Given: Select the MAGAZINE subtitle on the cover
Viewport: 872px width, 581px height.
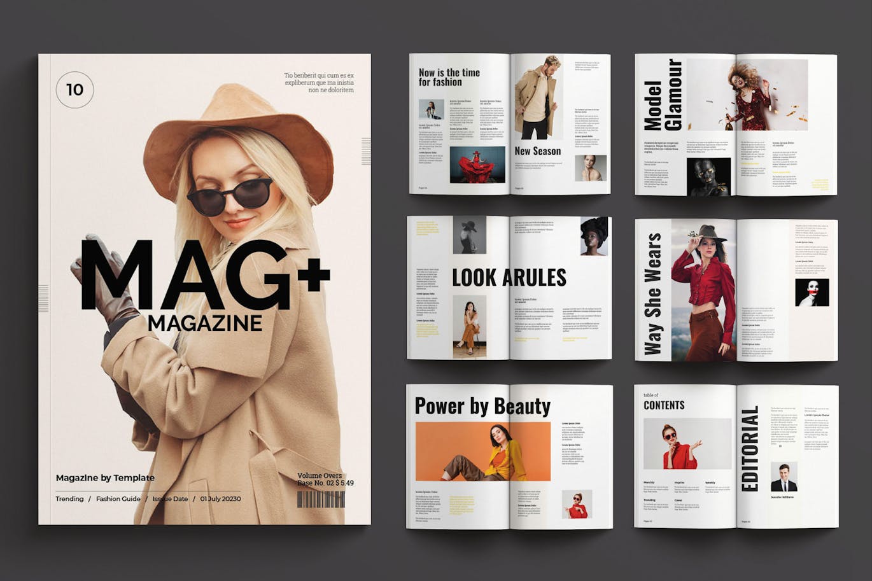Looking at the screenshot, I should 205,323.
